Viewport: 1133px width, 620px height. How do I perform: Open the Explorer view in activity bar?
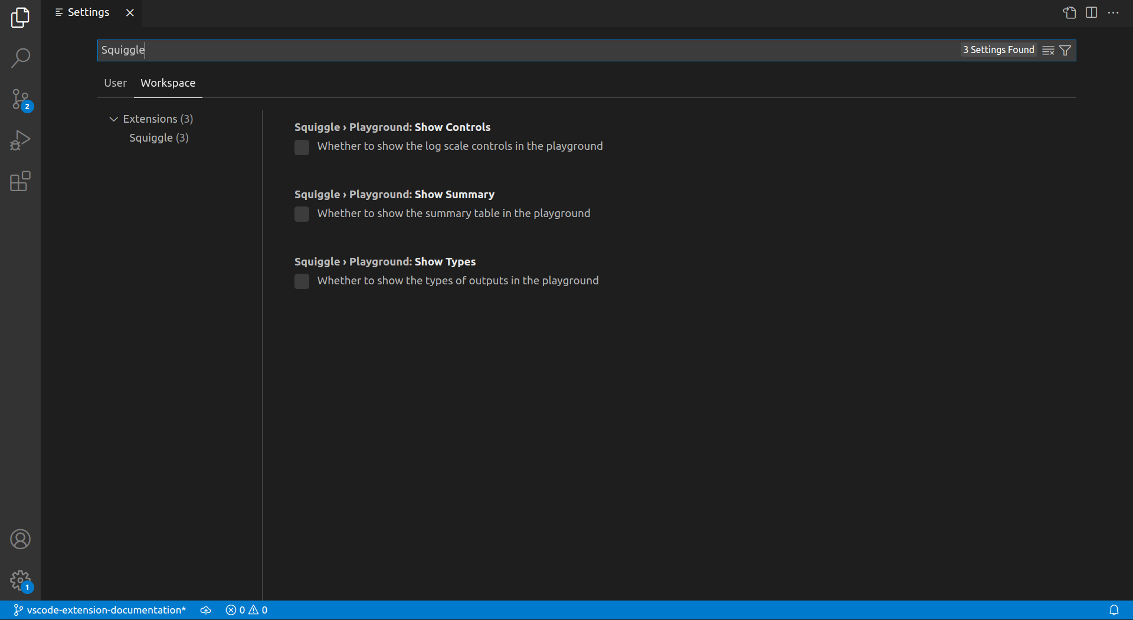20,18
